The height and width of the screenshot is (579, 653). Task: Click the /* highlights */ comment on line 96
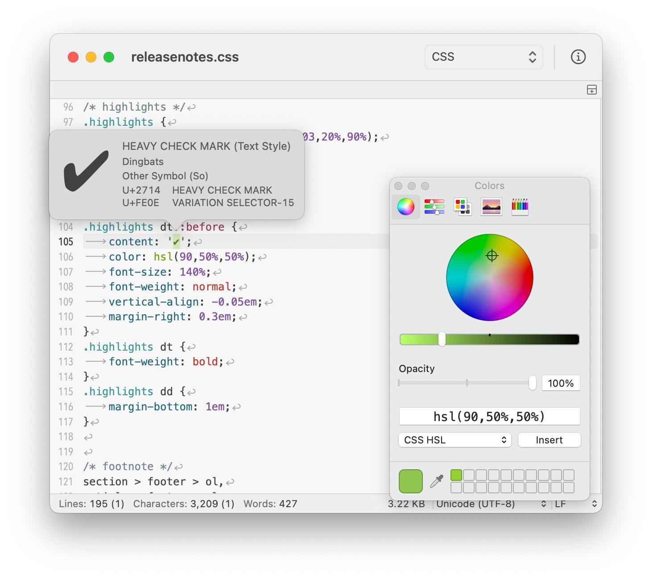(x=134, y=107)
